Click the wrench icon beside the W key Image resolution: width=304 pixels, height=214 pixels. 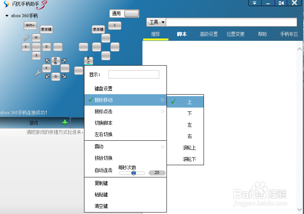27,37
